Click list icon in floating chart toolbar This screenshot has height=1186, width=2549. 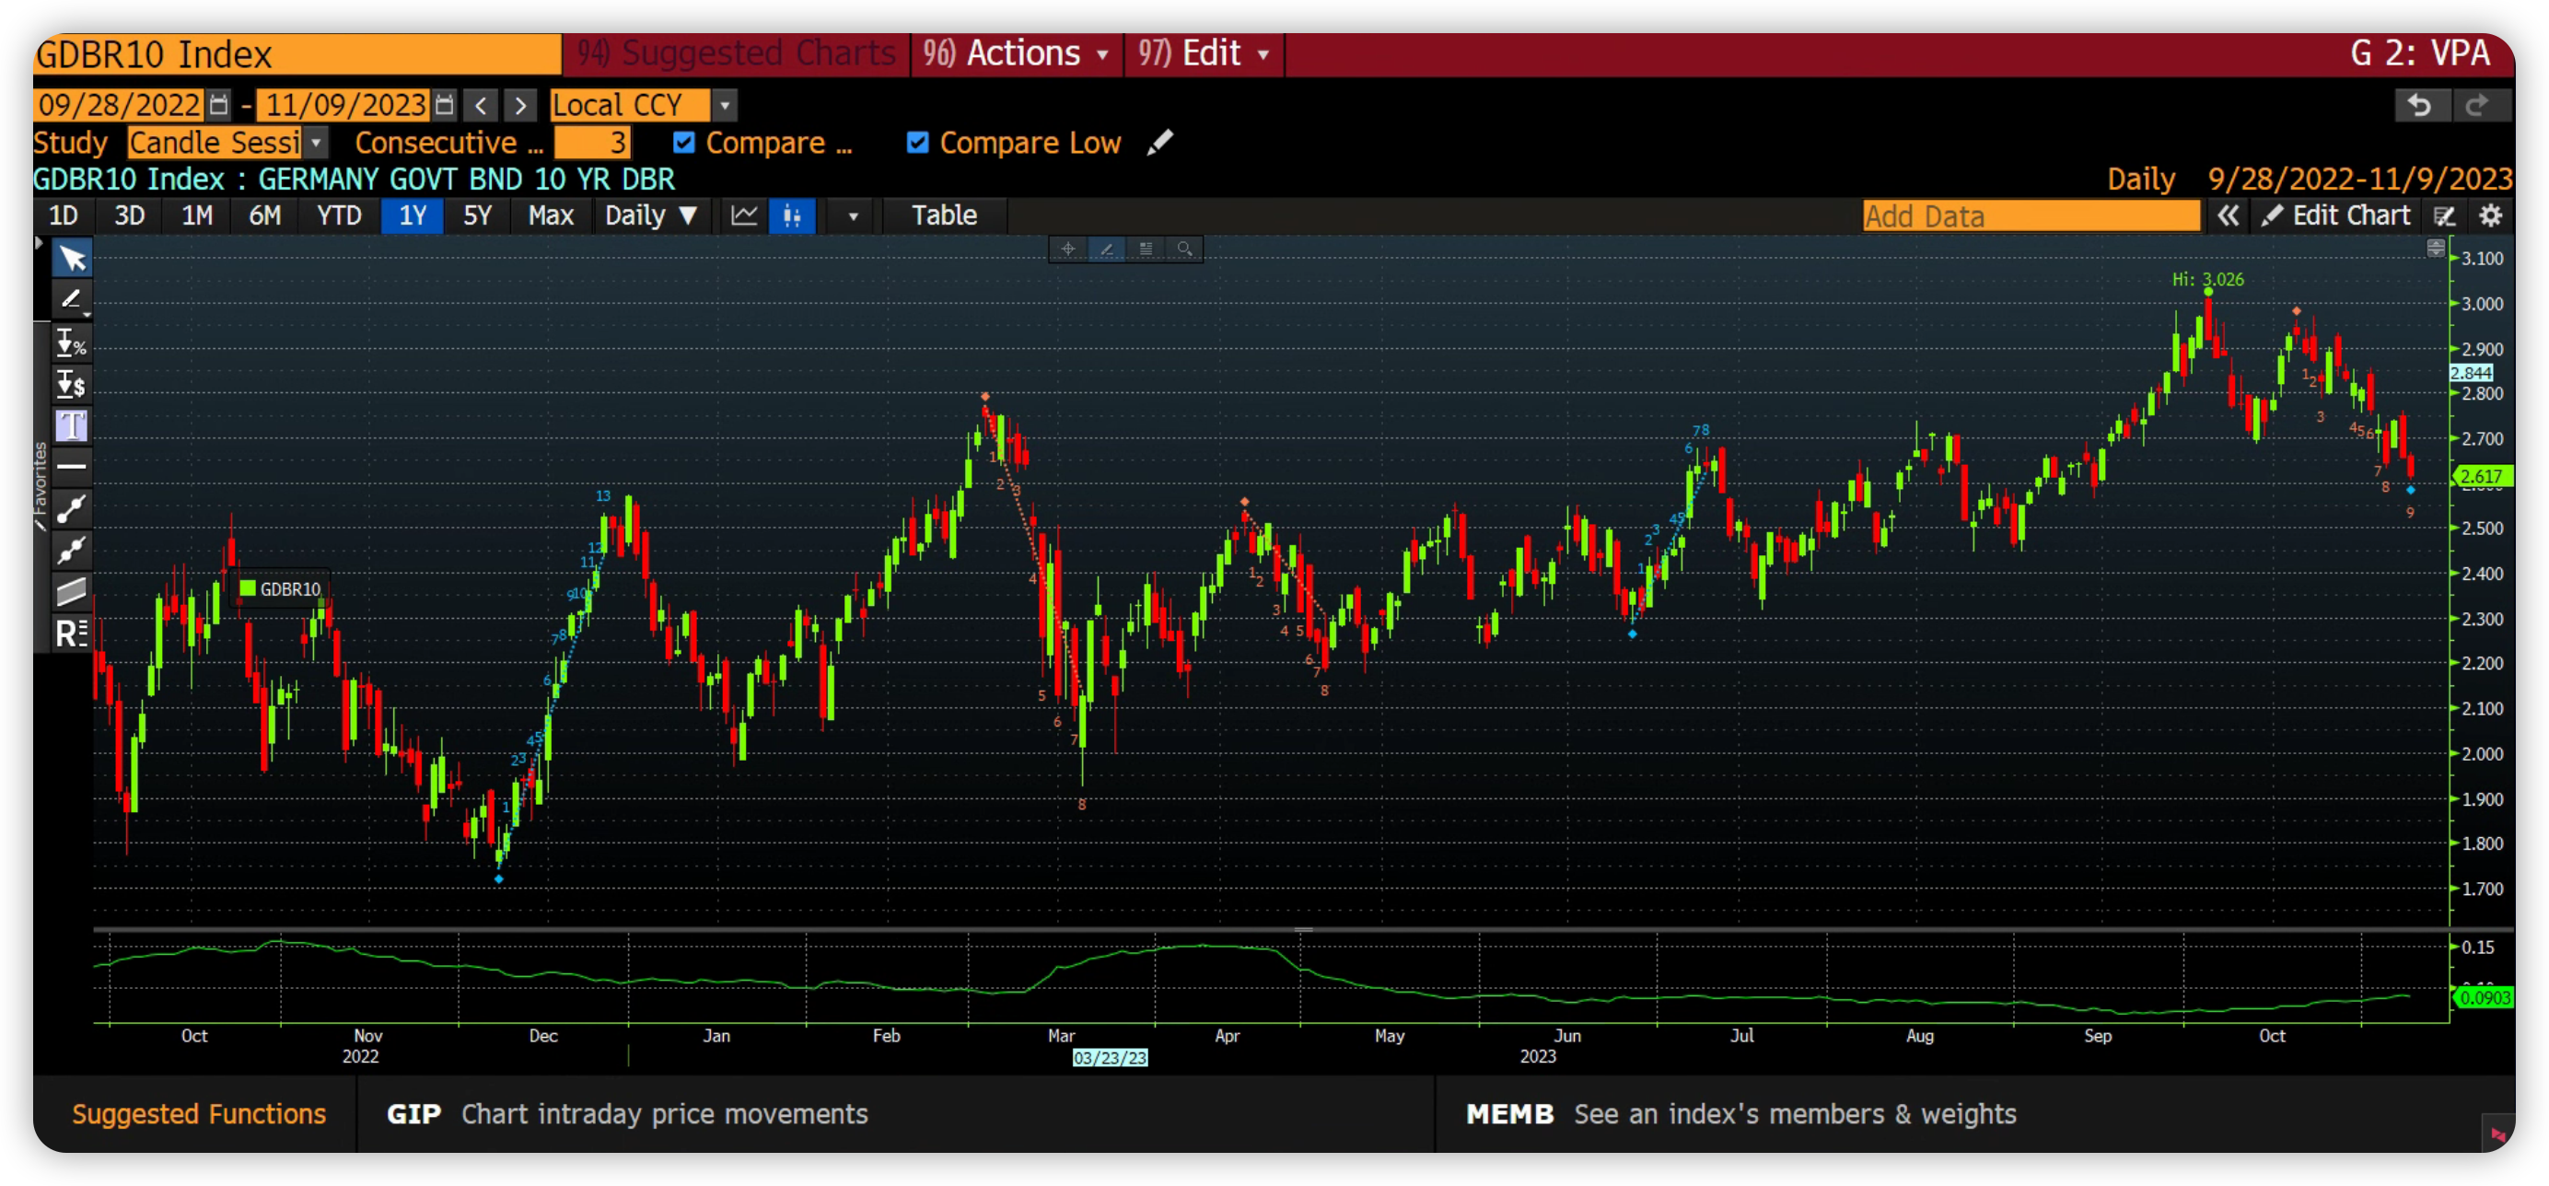1145,250
